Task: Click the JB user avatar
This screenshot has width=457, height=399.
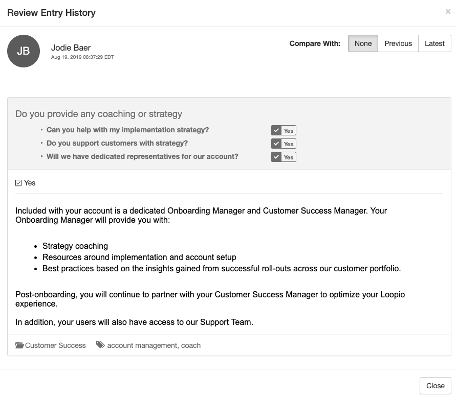Action: [24, 51]
